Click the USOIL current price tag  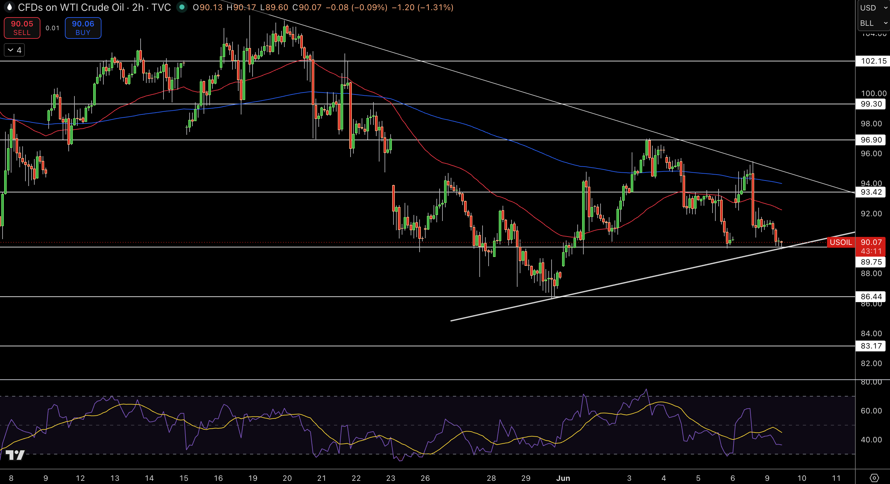point(841,242)
